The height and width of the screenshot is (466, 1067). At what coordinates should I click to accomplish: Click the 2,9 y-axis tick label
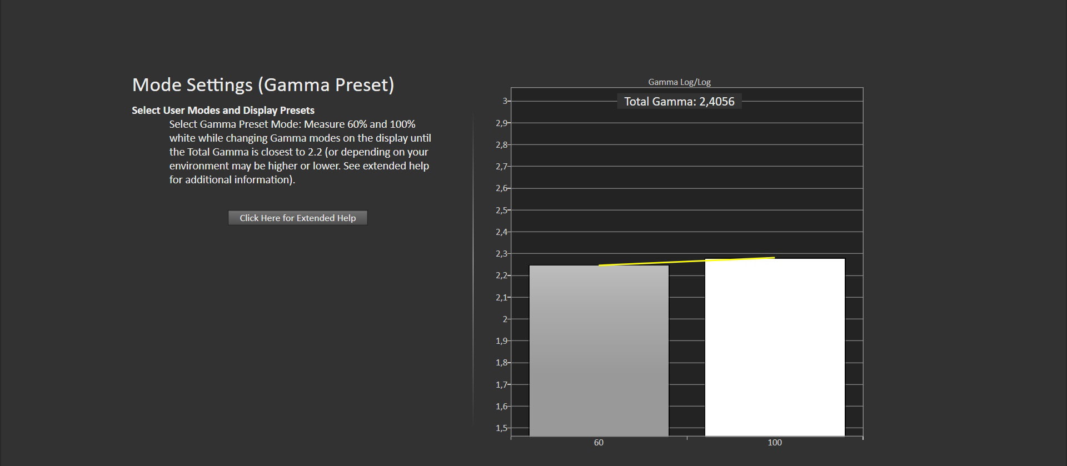501,123
